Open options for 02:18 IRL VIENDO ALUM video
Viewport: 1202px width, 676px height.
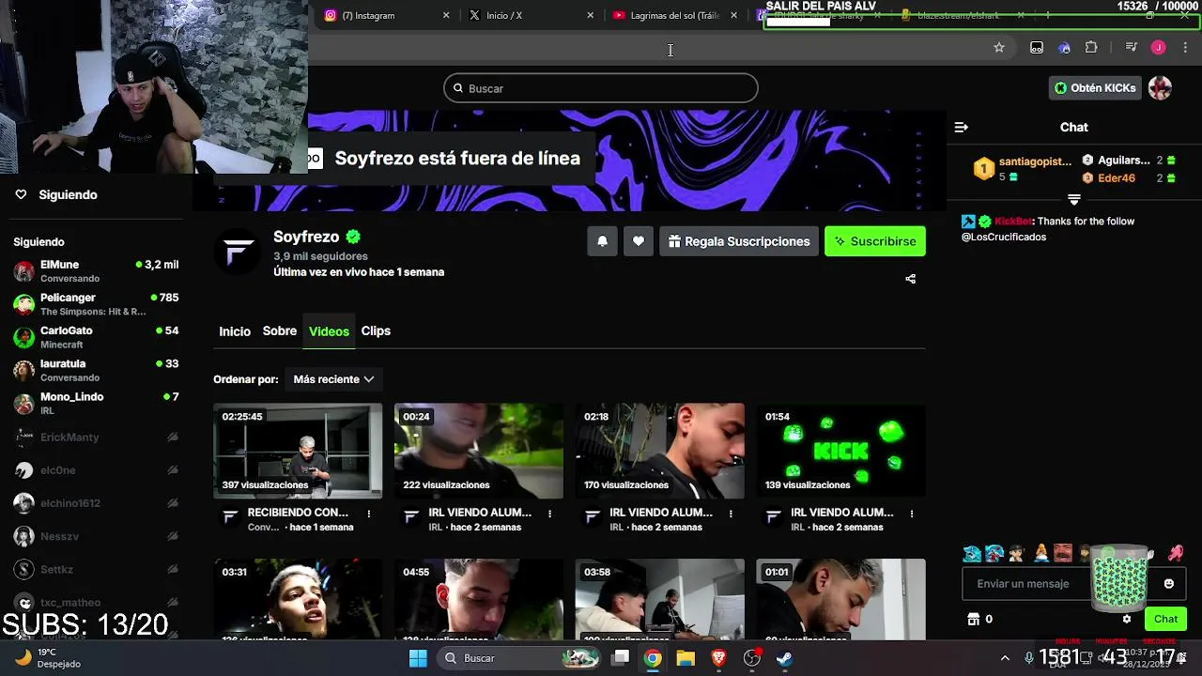732,514
